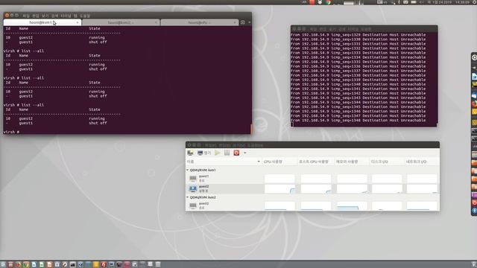The width and height of the screenshot is (477, 268).
Task: Click the Pause icon in VM manager toolbar
Action: point(227,153)
